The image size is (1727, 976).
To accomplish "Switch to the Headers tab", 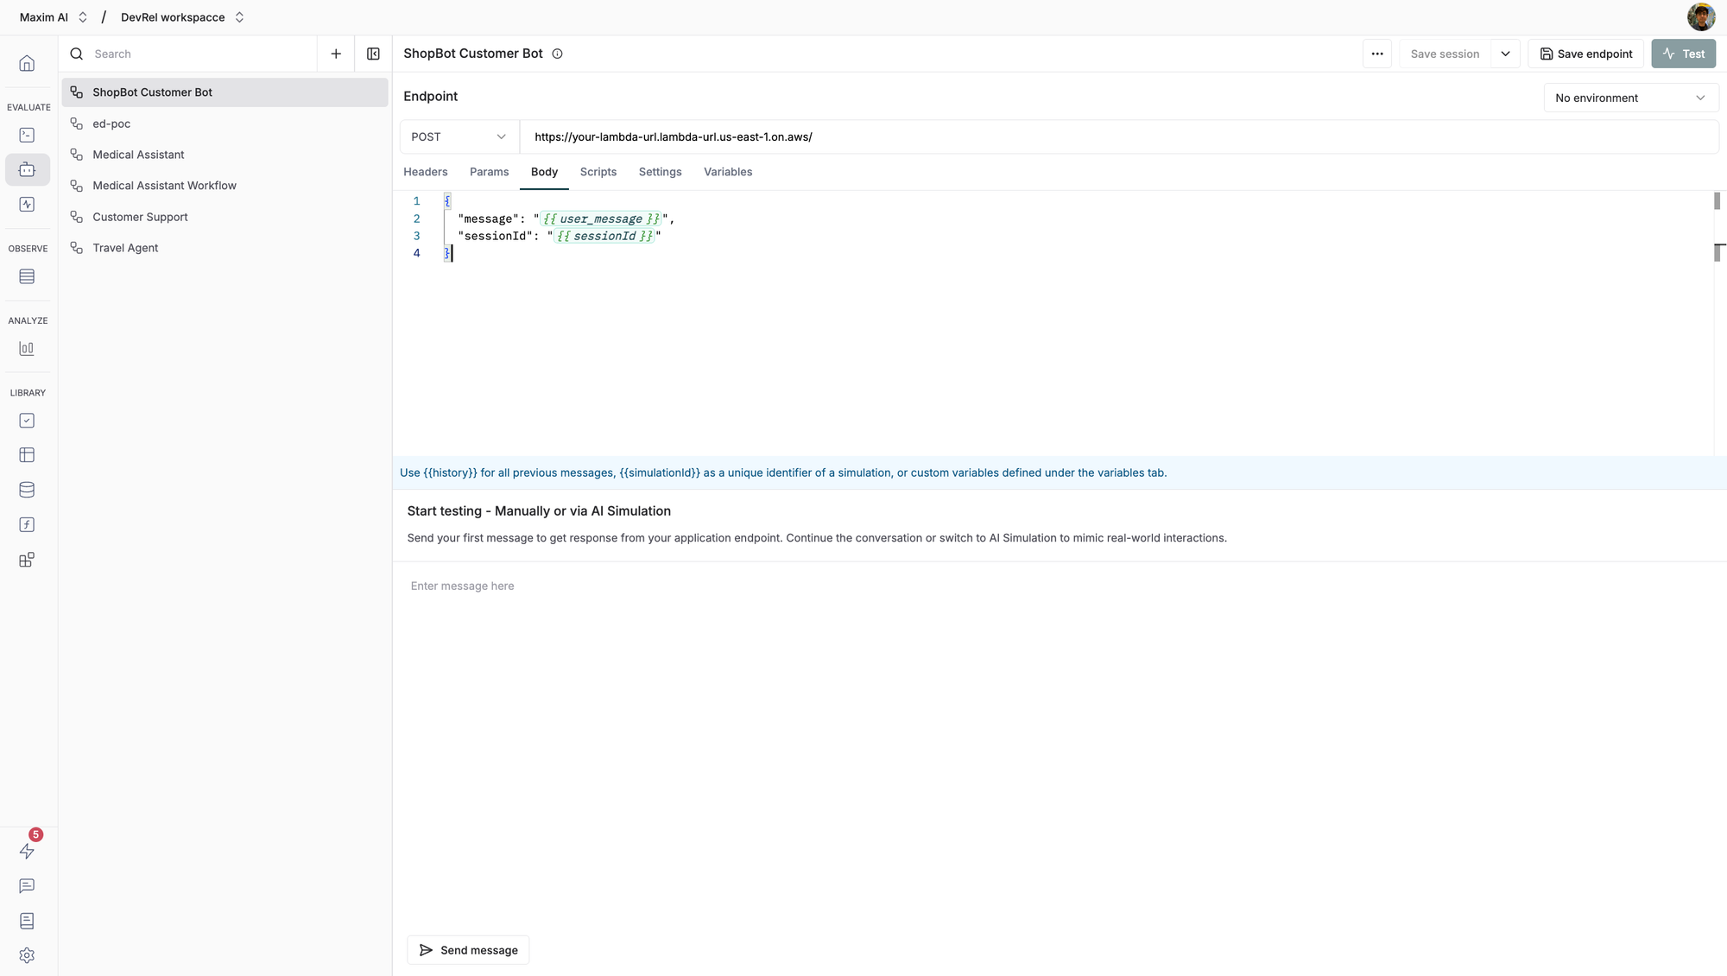I will coord(425,172).
